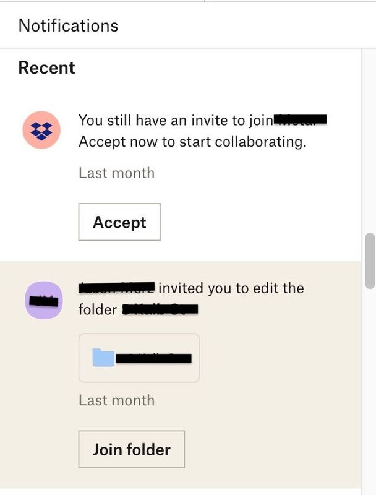Click the Join folder button

[x=132, y=449]
